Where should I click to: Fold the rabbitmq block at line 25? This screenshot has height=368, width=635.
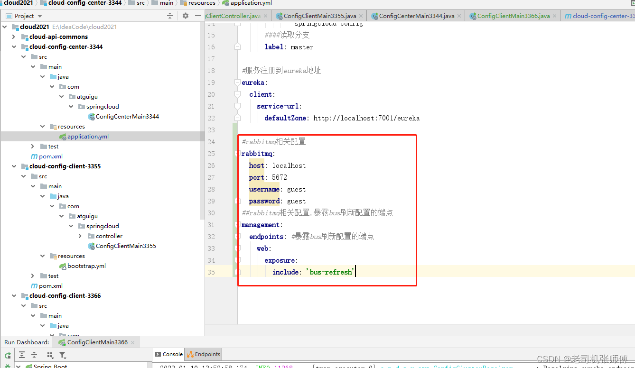[237, 154]
